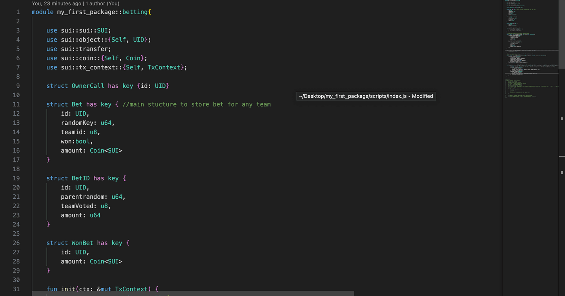This screenshot has height=296, width=565.
Task: Click line number 31 in the gutter
Action: (x=16, y=289)
